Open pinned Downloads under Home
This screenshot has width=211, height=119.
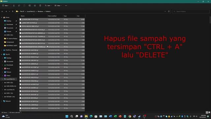click(x=10, y=24)
